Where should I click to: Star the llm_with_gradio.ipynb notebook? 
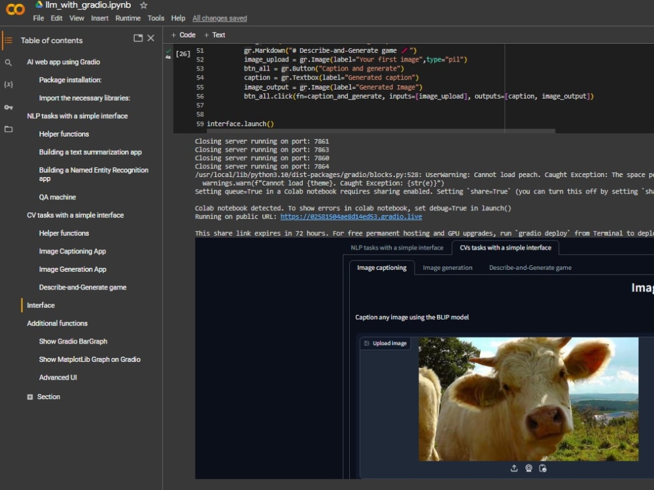(x=143, y=5)
